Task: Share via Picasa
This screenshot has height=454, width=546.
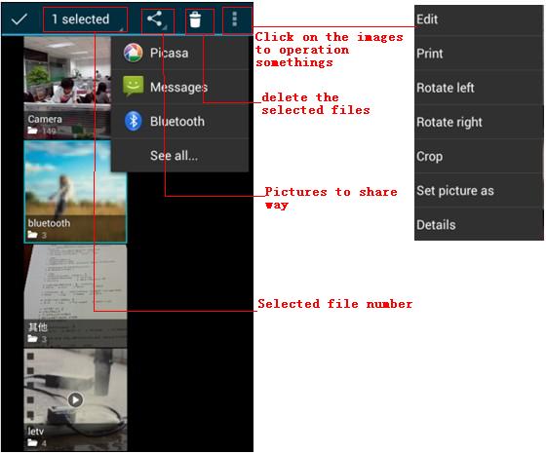Action: click(180, 53)
